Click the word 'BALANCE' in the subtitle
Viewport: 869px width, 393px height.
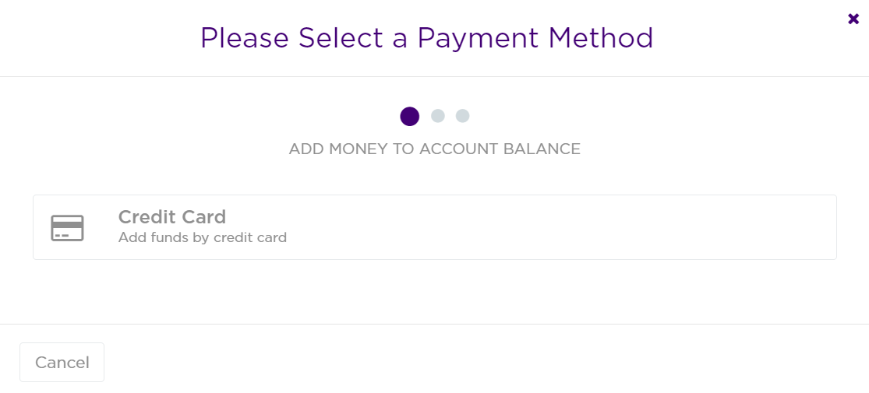pos(542,149)
